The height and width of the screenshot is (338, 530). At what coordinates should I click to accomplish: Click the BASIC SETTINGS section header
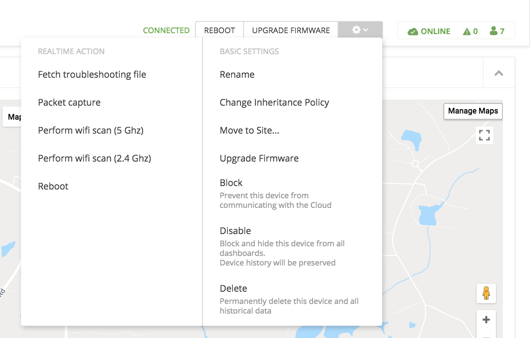tap(249, 51)
